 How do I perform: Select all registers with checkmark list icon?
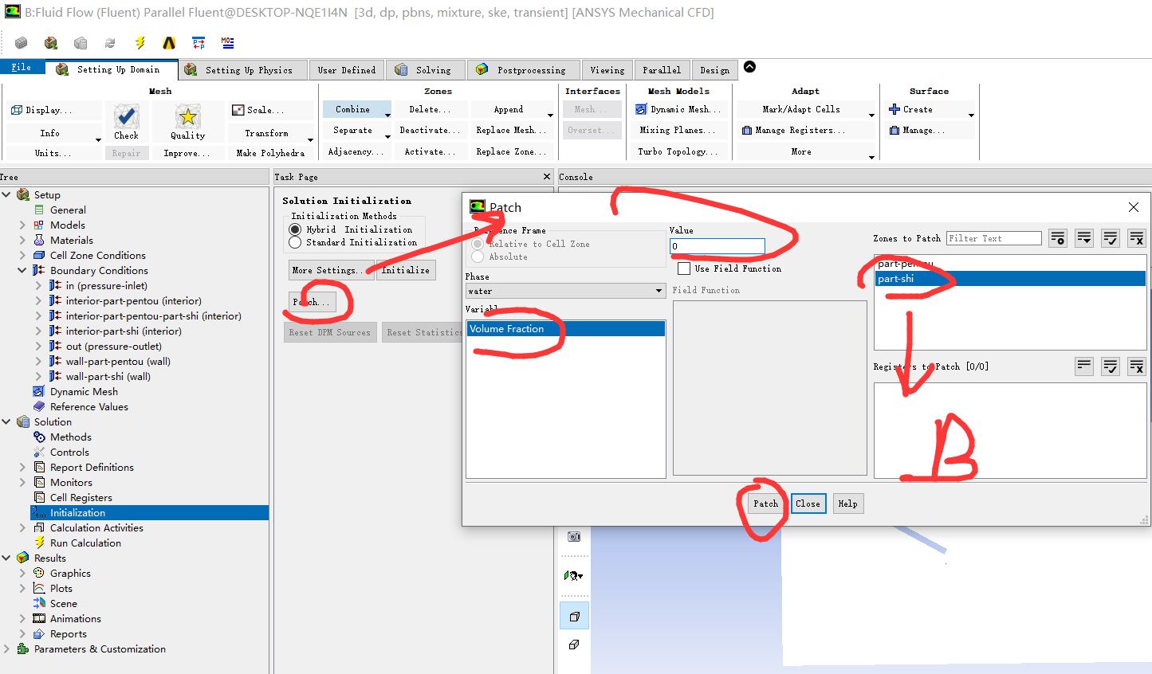(1111, 366)
